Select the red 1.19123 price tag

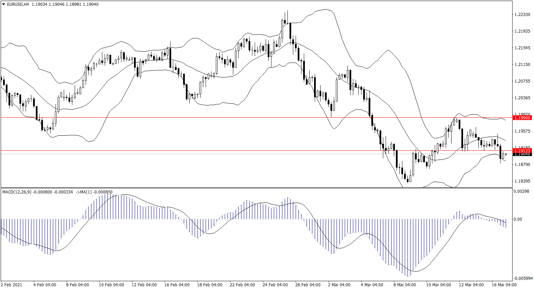coord(522,150)
